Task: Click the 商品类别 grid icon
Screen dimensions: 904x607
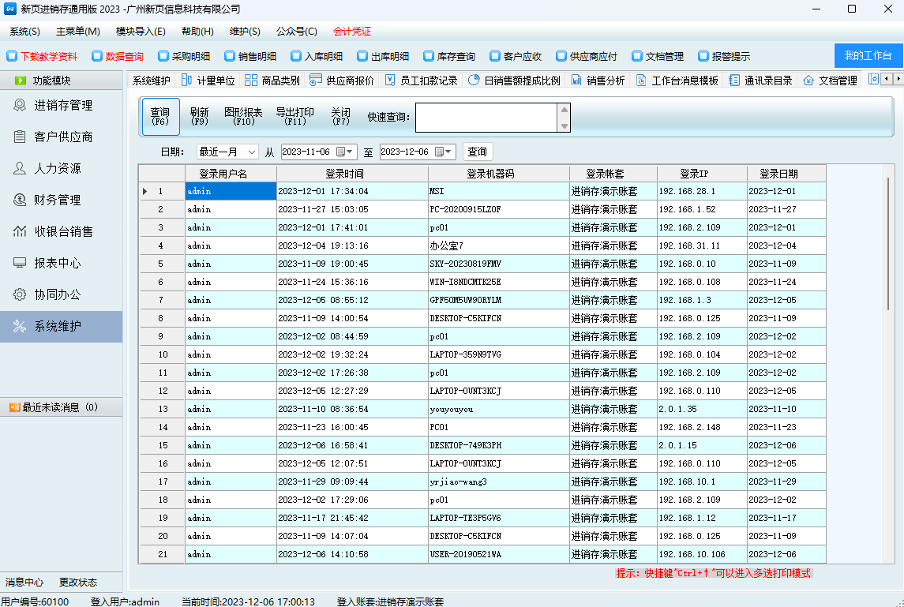Action: click(251, 81)
